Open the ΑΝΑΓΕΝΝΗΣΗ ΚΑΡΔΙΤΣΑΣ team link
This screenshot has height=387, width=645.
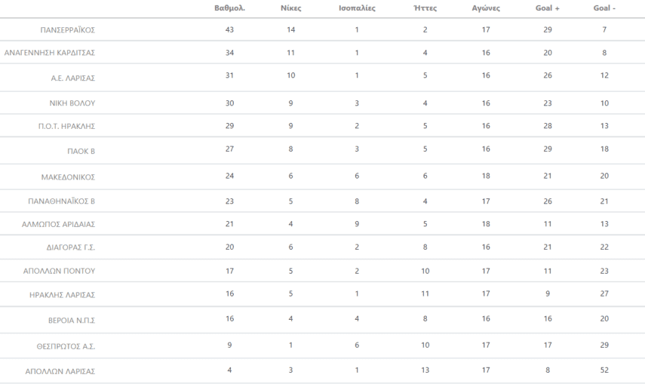(50, 53)
